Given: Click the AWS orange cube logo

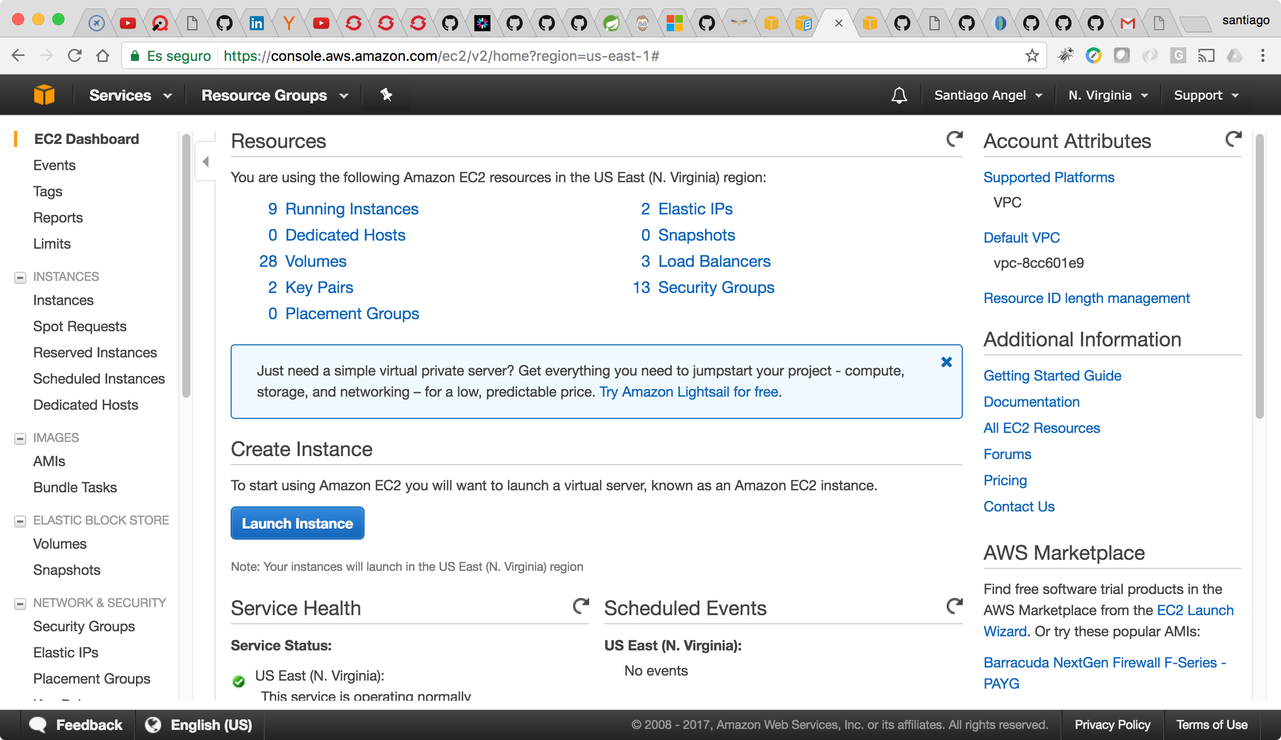Looking at the screenshot, I should tap(44, 95).
